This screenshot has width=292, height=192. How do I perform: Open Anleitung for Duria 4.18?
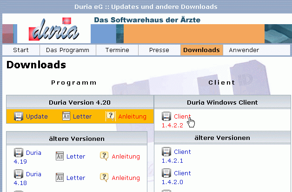coord(126,178)
